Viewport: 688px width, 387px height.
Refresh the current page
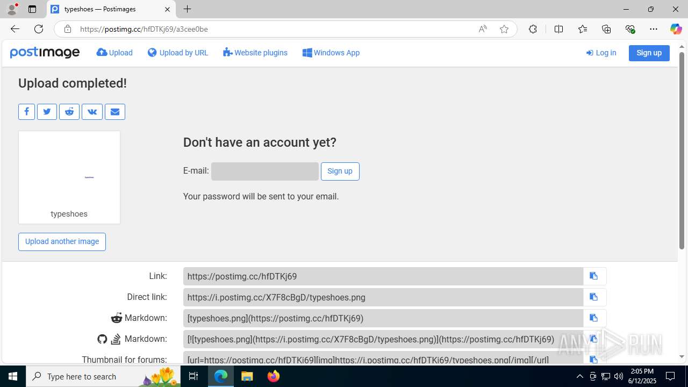coord(39,29)
